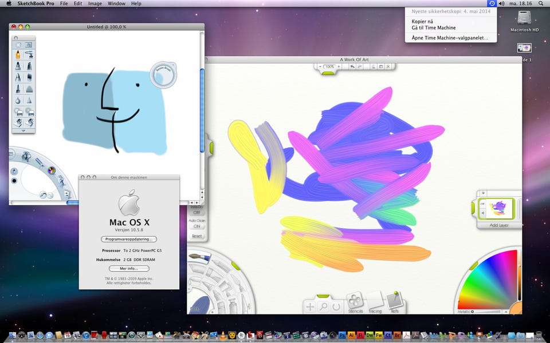This screenshot has height=343, width=550.
Task: Collapse the color picker green tab
Action: click(473, 266)
